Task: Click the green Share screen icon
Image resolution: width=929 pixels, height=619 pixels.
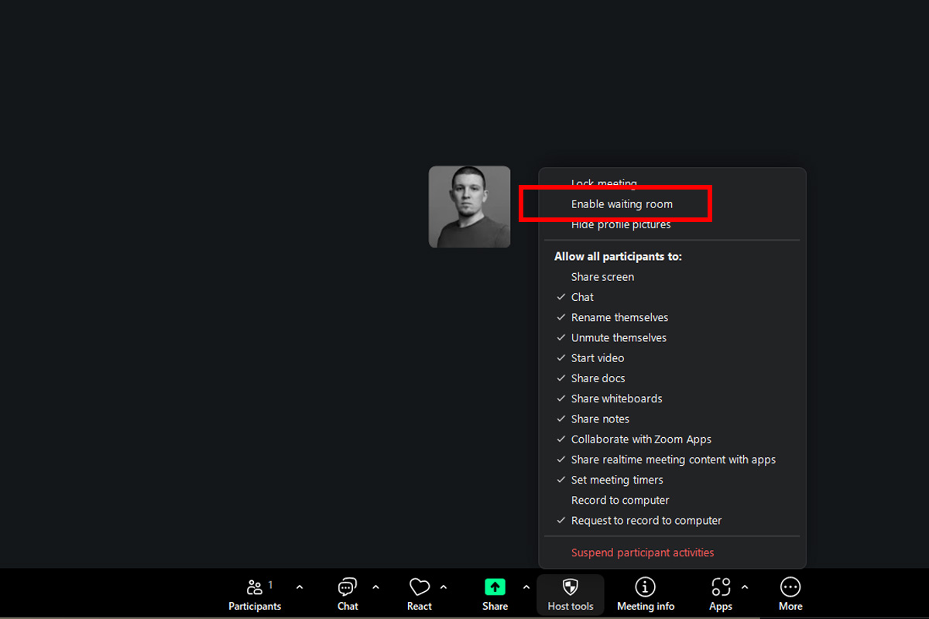Action: tap(495, 587)
